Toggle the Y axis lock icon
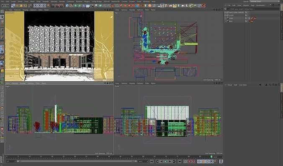283x166 pixels. coord(39,6)
